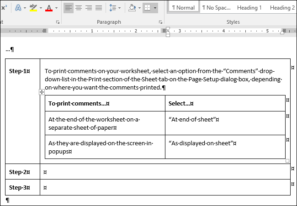The height and width of the screenshot is (206, 297).
Task: Apply the Heading 2 style
Action: pyautogui.click(x=282, y=8)
